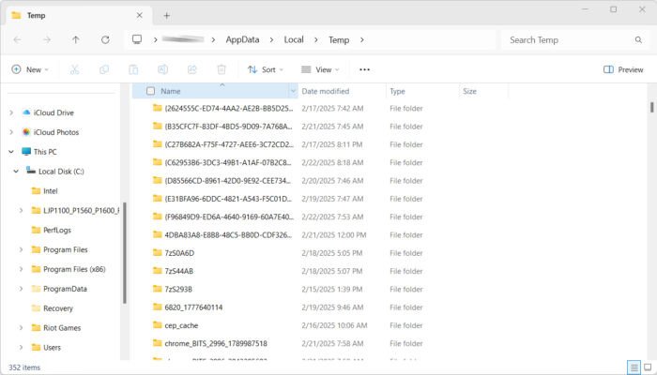Expand the Users tree node

21,348
